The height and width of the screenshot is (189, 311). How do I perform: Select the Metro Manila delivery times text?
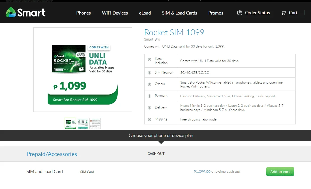tap(232, 108)
